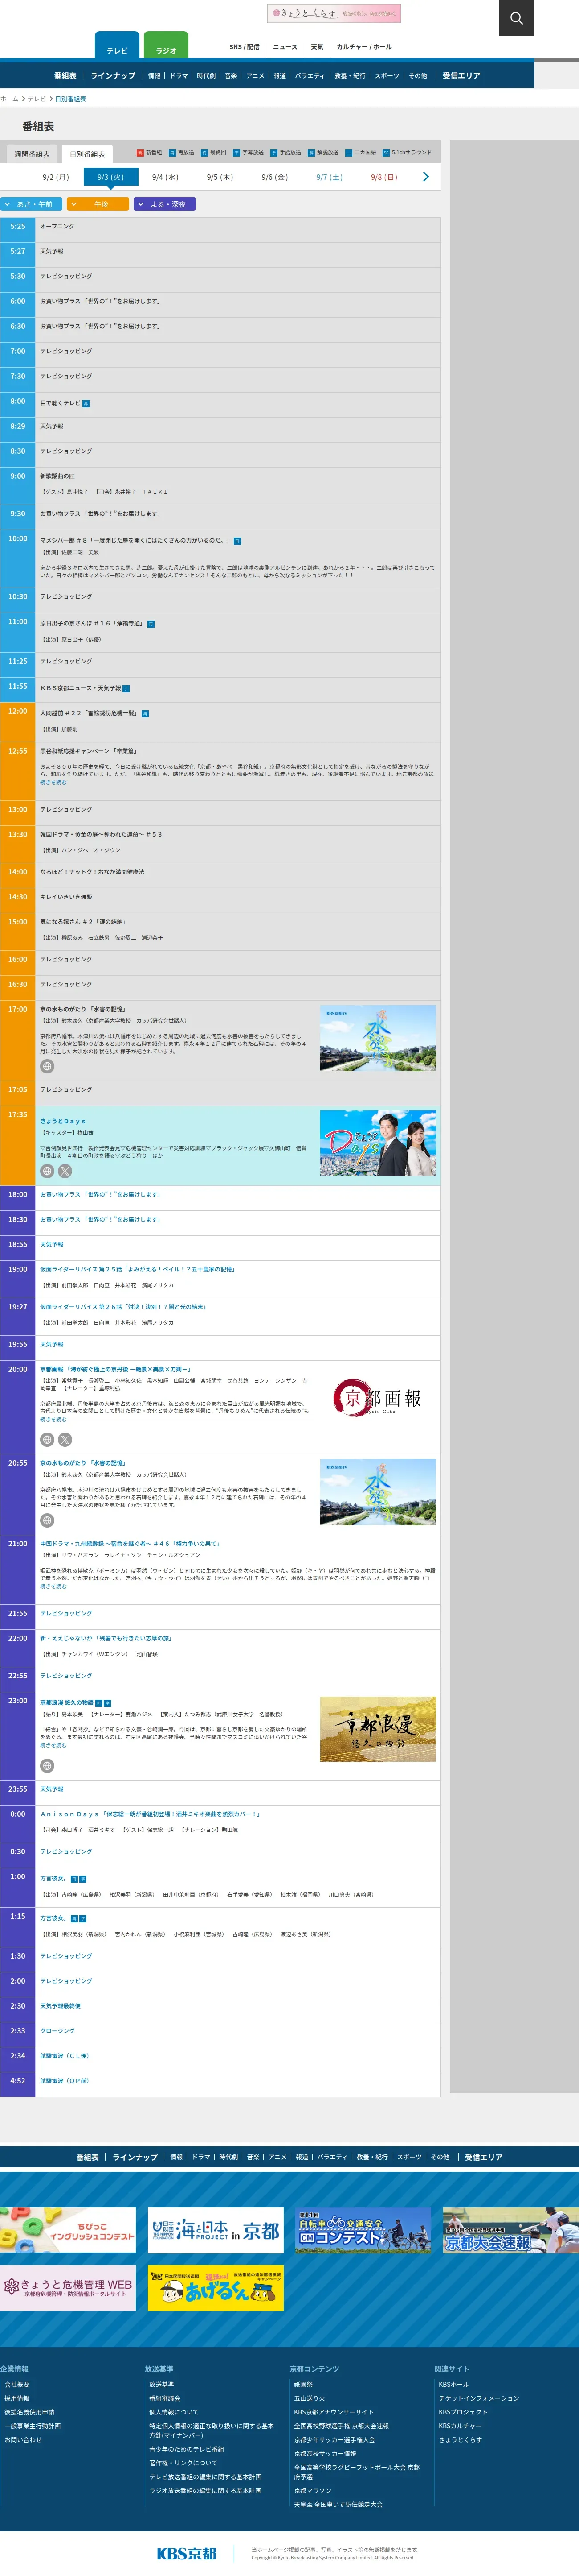579x2576 pixels.
Task: Switch to テレビ tab
Action: point(117,46)
